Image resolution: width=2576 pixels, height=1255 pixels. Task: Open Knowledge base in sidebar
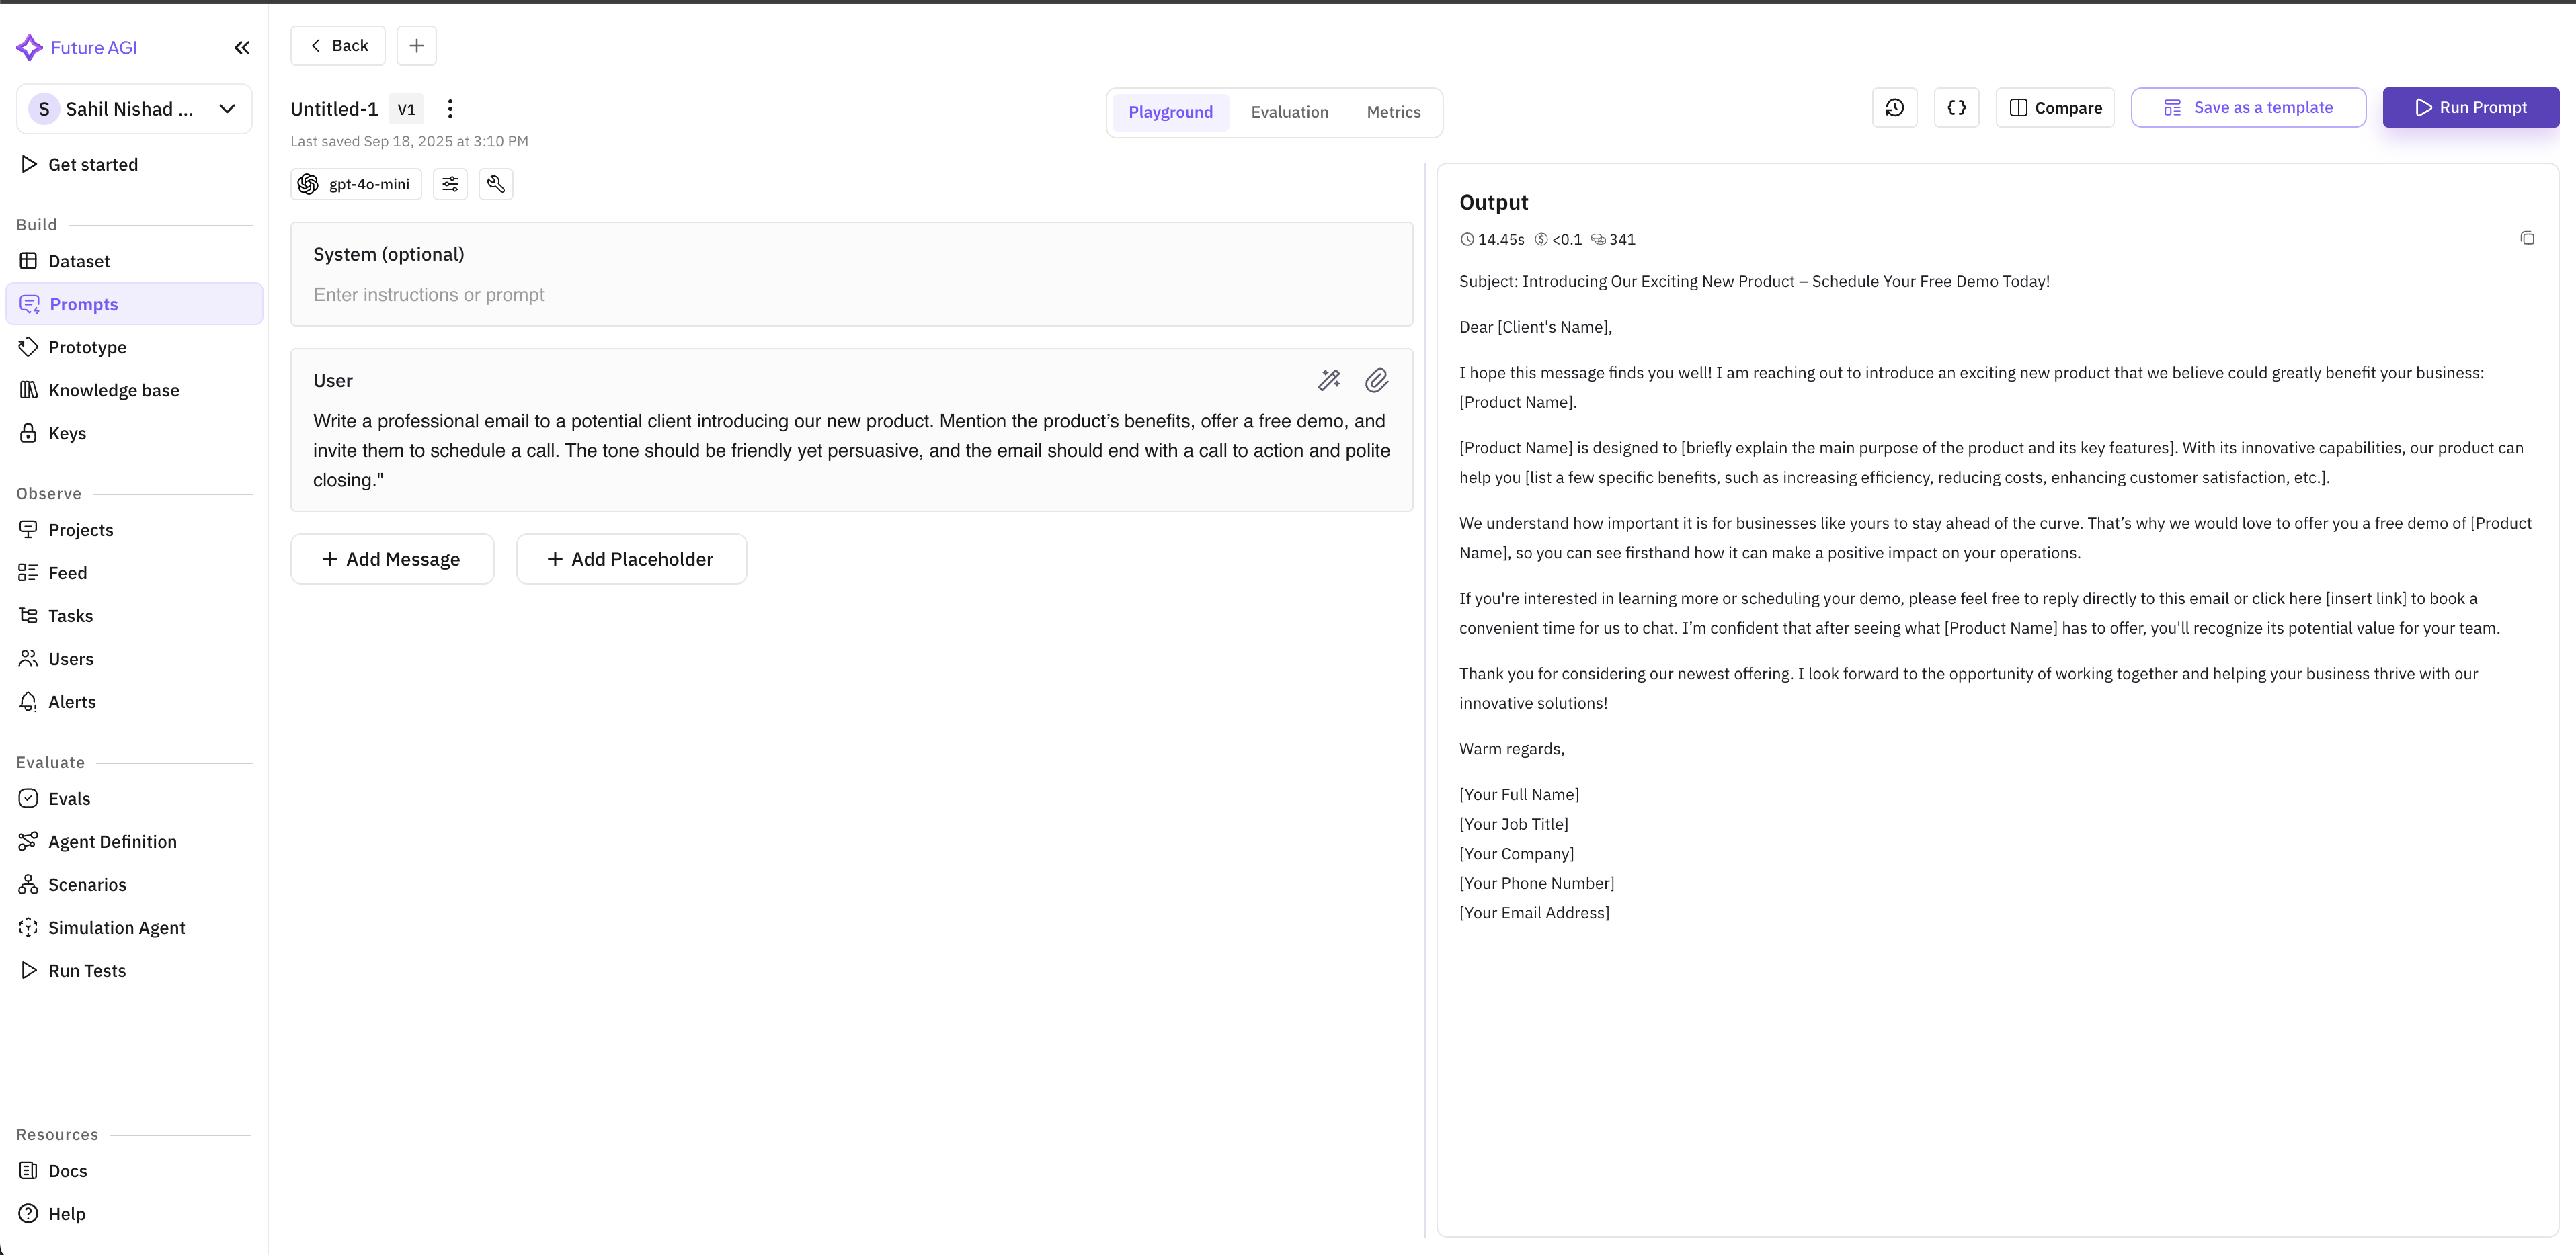[114, 391]
